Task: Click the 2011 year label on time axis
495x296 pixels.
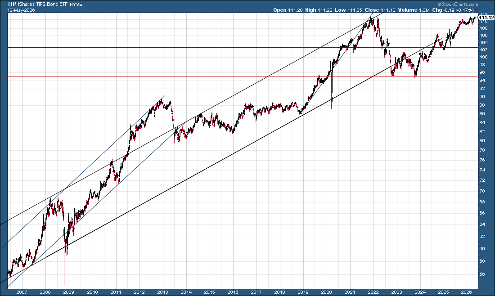Action: (116, 292)
